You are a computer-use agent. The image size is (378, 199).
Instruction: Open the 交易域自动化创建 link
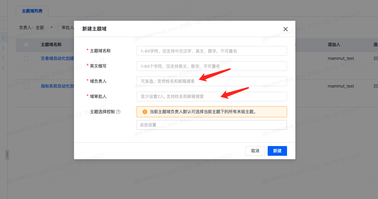(x=57, y=58)
